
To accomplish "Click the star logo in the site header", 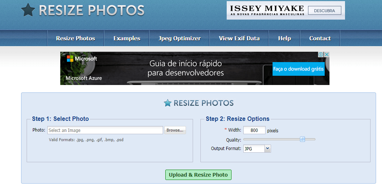I will click(28, 10).
